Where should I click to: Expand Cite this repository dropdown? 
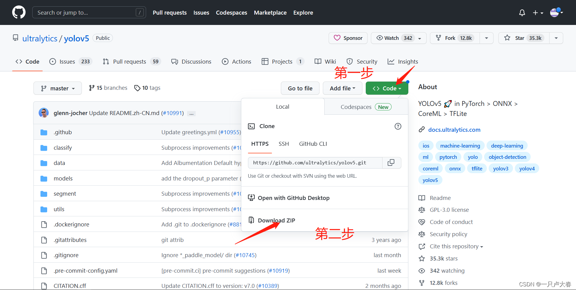click(456, 246)
